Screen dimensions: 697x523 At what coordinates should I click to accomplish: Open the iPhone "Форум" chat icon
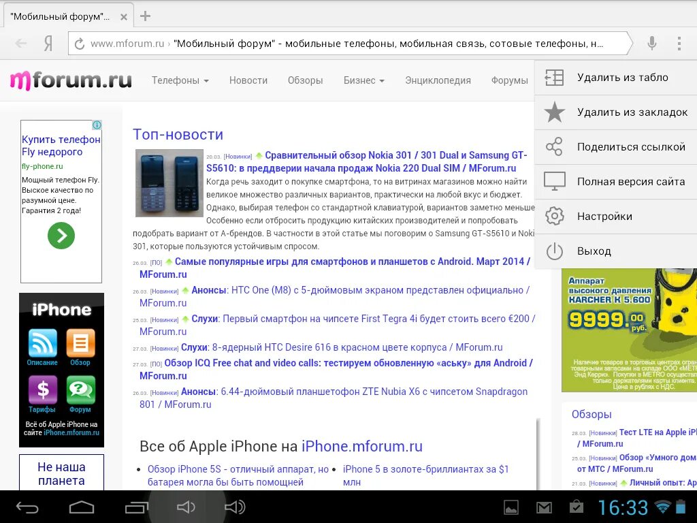coord(80,390)
